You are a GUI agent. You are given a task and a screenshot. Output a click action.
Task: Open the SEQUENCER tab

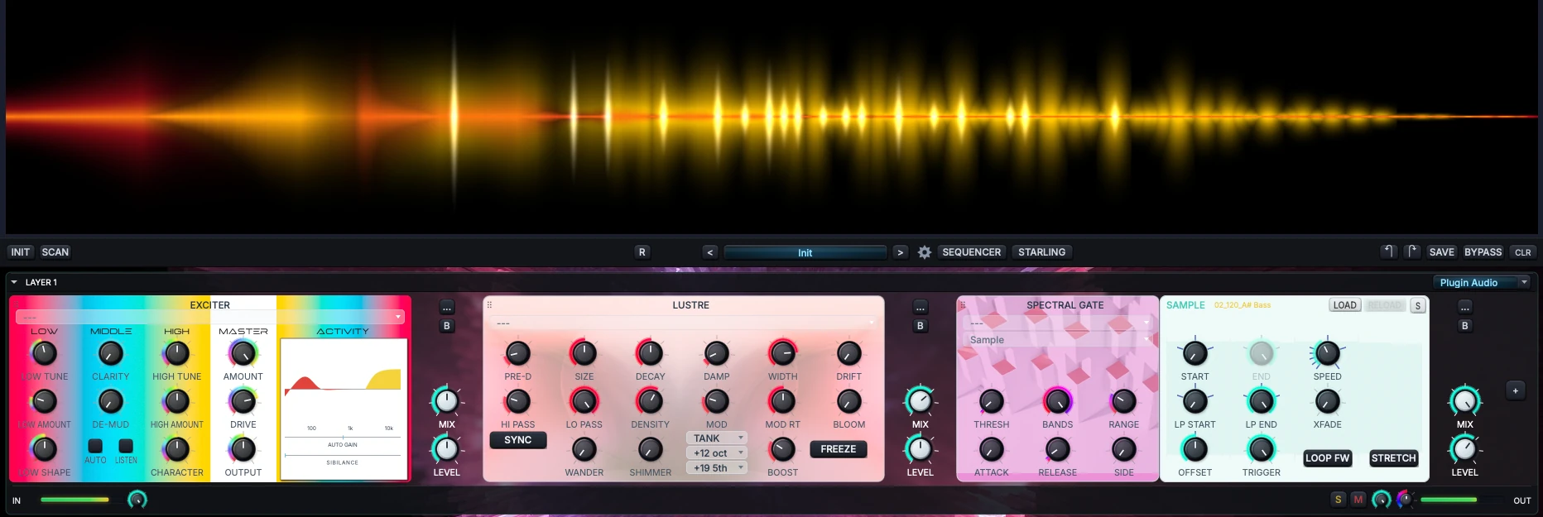tap(971, 252)
